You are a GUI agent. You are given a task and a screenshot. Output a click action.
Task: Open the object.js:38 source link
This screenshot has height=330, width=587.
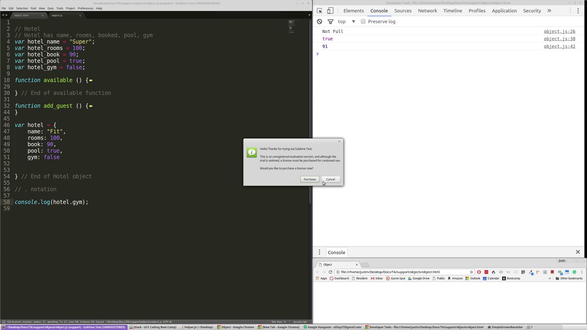[559, 39]
